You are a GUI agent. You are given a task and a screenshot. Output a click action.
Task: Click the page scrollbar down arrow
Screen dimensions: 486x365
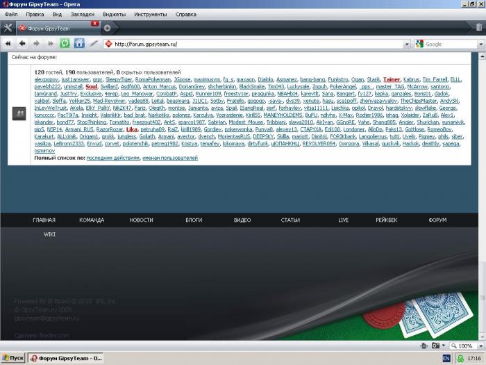pyautogui.click(x=483, y=337)
